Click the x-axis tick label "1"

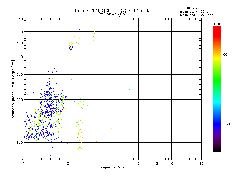pyautogui.click(x=24, y=163)
